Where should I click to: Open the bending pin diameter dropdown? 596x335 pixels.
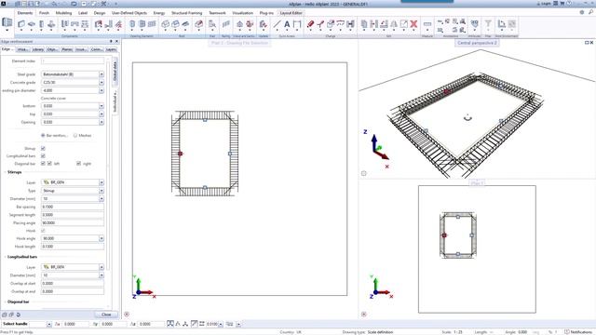pos(102,91)
